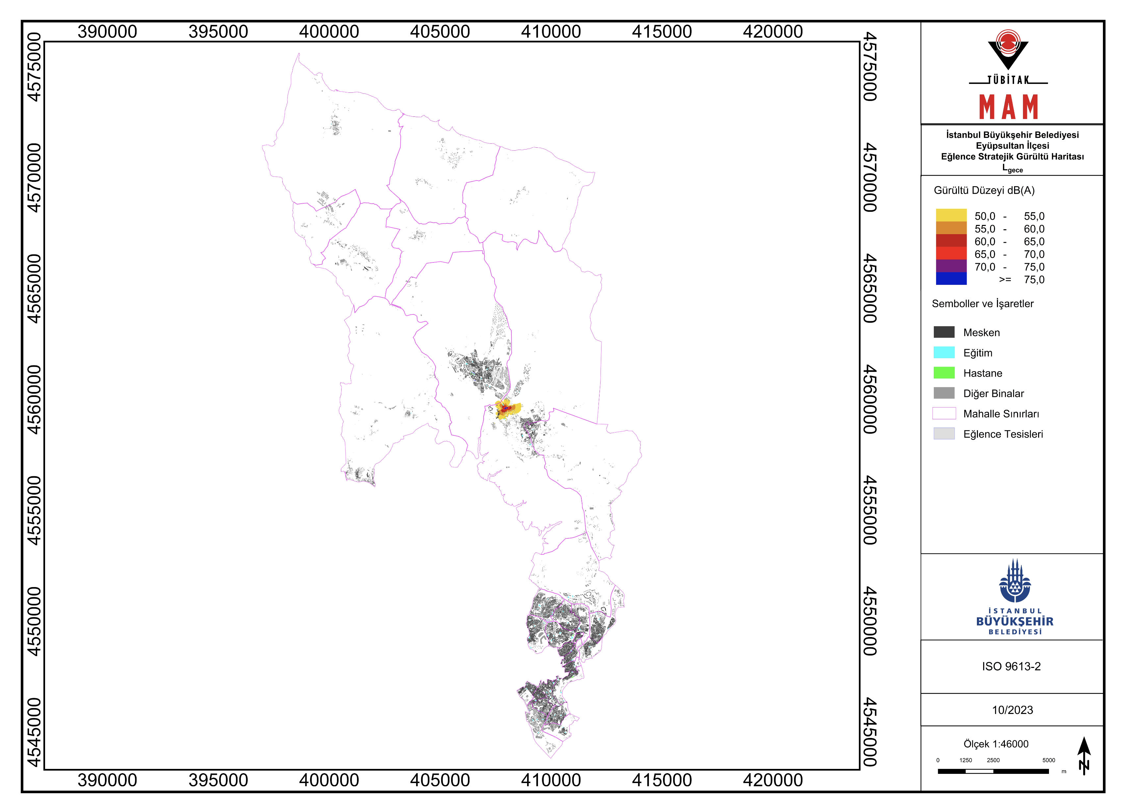Click the north arrow symbol
Viewport: 1124px width, 811px height.
click(1084, 755)
